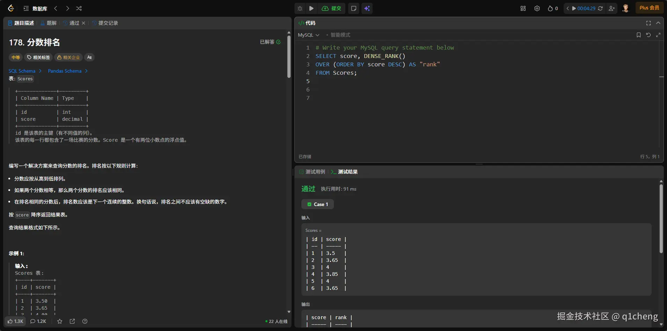The width and height of the screenshot is (667, 331).
Task: Open the notes icon beside submit
Action: click(353, 8)
